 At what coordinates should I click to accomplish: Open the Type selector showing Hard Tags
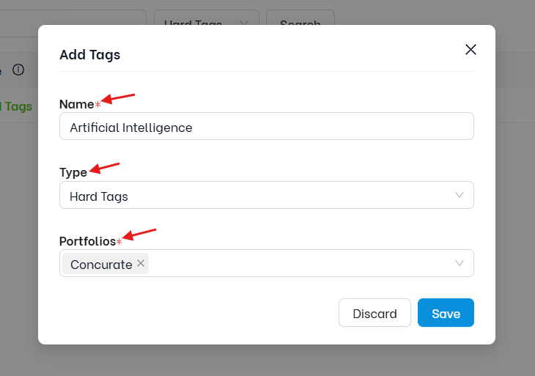[267, 195]
